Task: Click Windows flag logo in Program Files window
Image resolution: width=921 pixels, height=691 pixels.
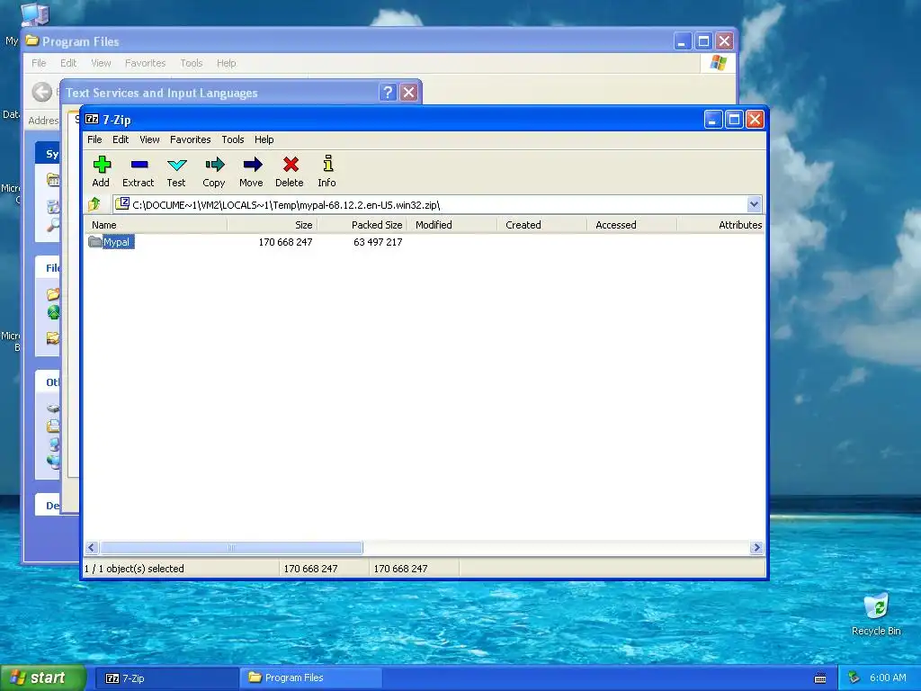Action: [718, 63]
